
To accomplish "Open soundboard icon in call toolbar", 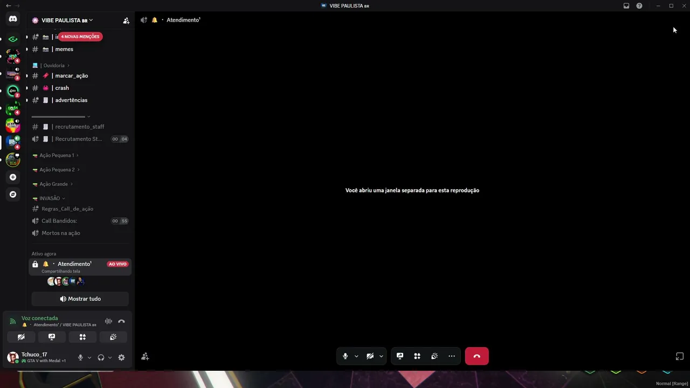I will click(434, 356).
